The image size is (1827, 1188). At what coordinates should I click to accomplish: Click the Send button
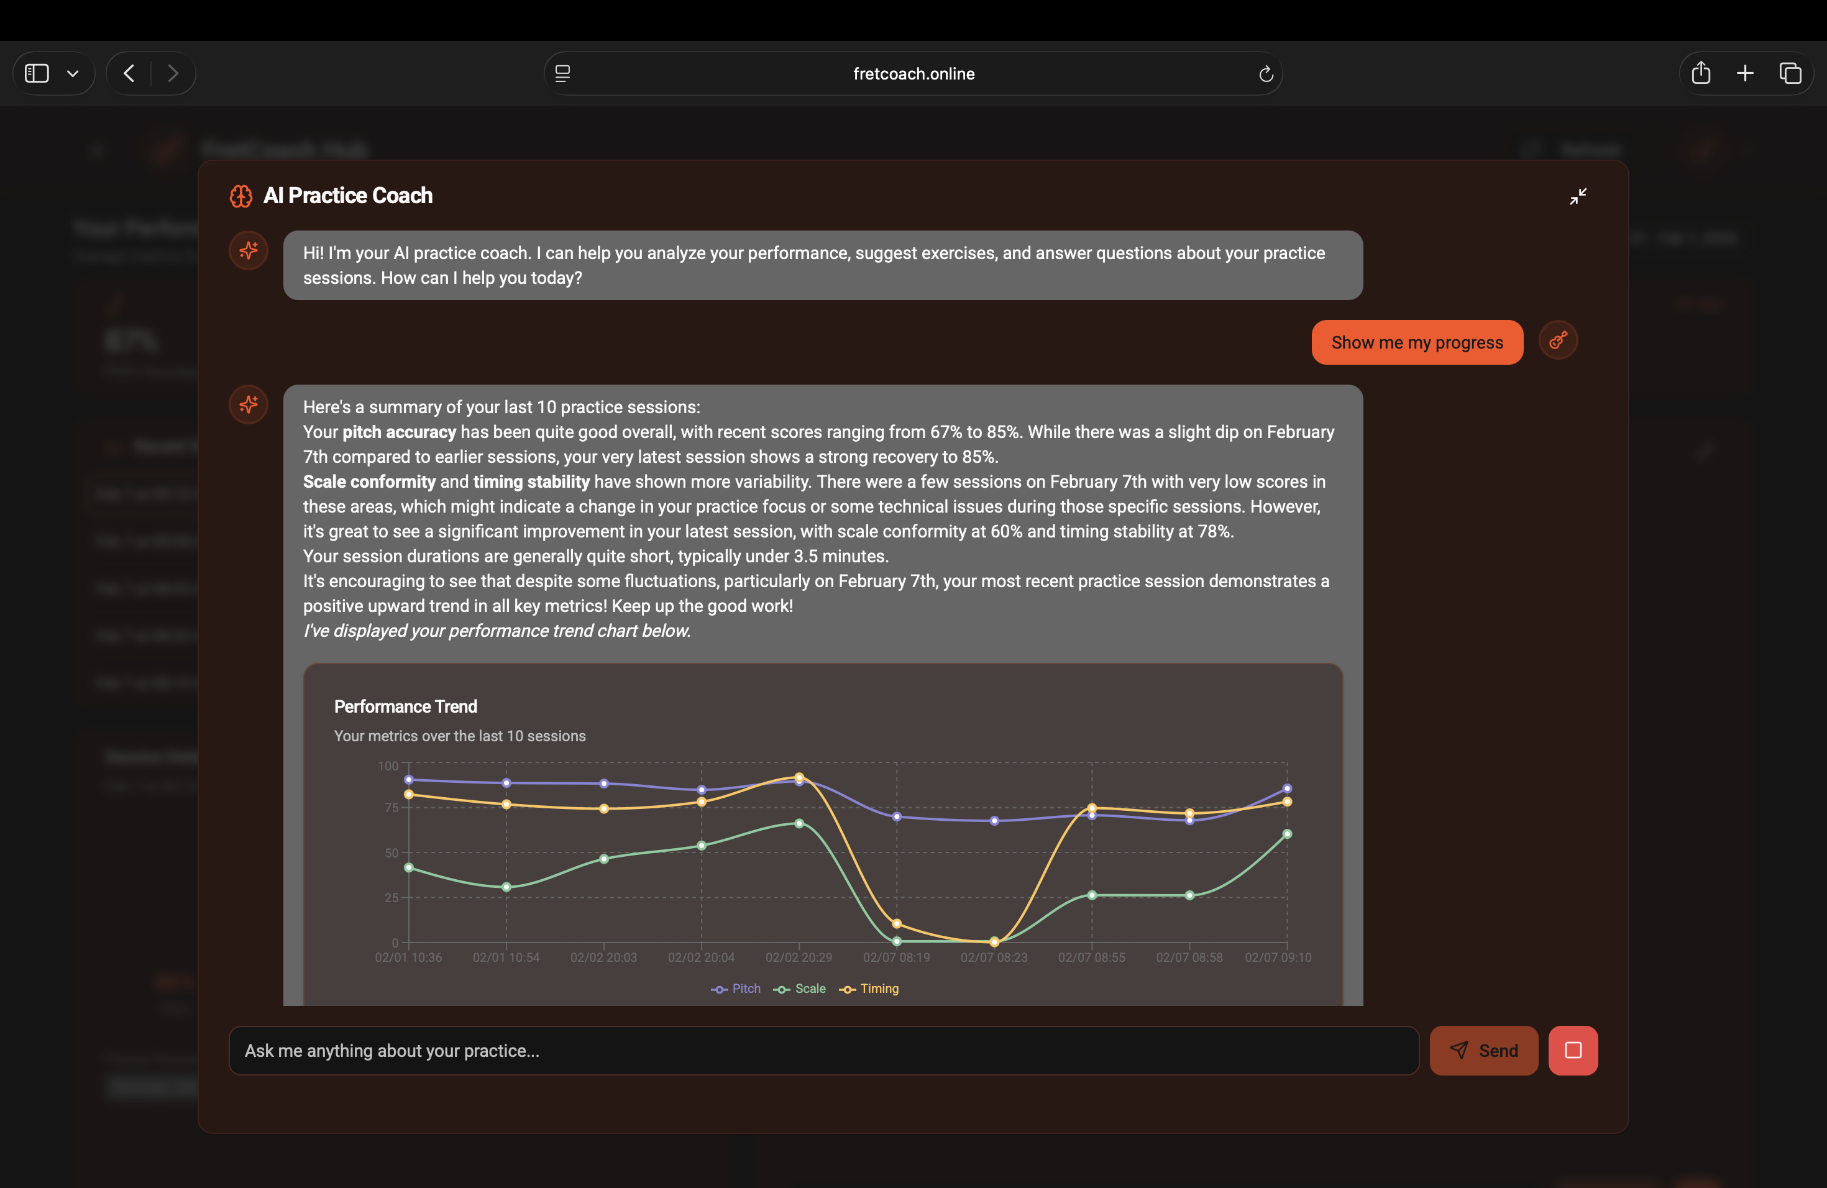pyautogui.click(x=1483, y=1050)
